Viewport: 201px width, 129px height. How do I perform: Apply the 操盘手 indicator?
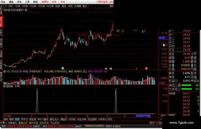[x=64, y=119]
